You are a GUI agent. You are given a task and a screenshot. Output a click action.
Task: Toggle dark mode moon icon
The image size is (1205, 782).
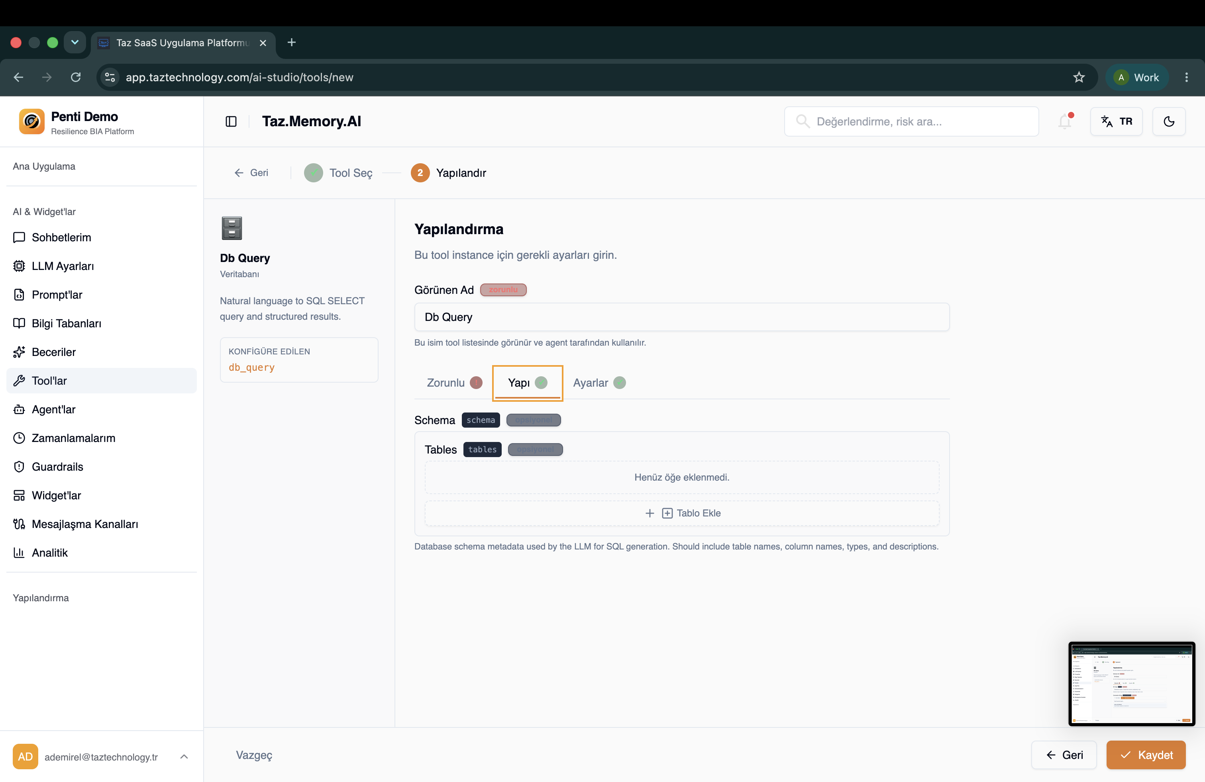click(x=1169, y=121)
